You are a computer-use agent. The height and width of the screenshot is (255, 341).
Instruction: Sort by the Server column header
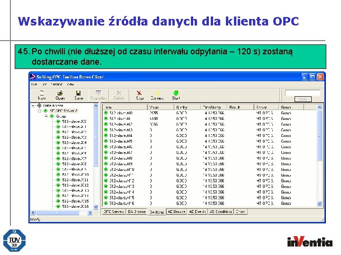click(266, 107)
